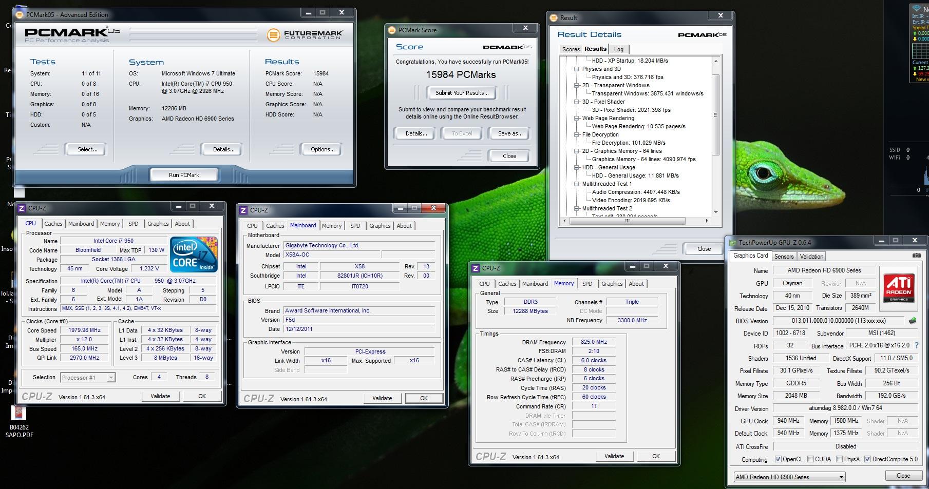Image resolution: width=929 pixels, height=489 pixels.
Task: Click the scroll-up arrow in the Results tree
Action: tap(716, 61)
